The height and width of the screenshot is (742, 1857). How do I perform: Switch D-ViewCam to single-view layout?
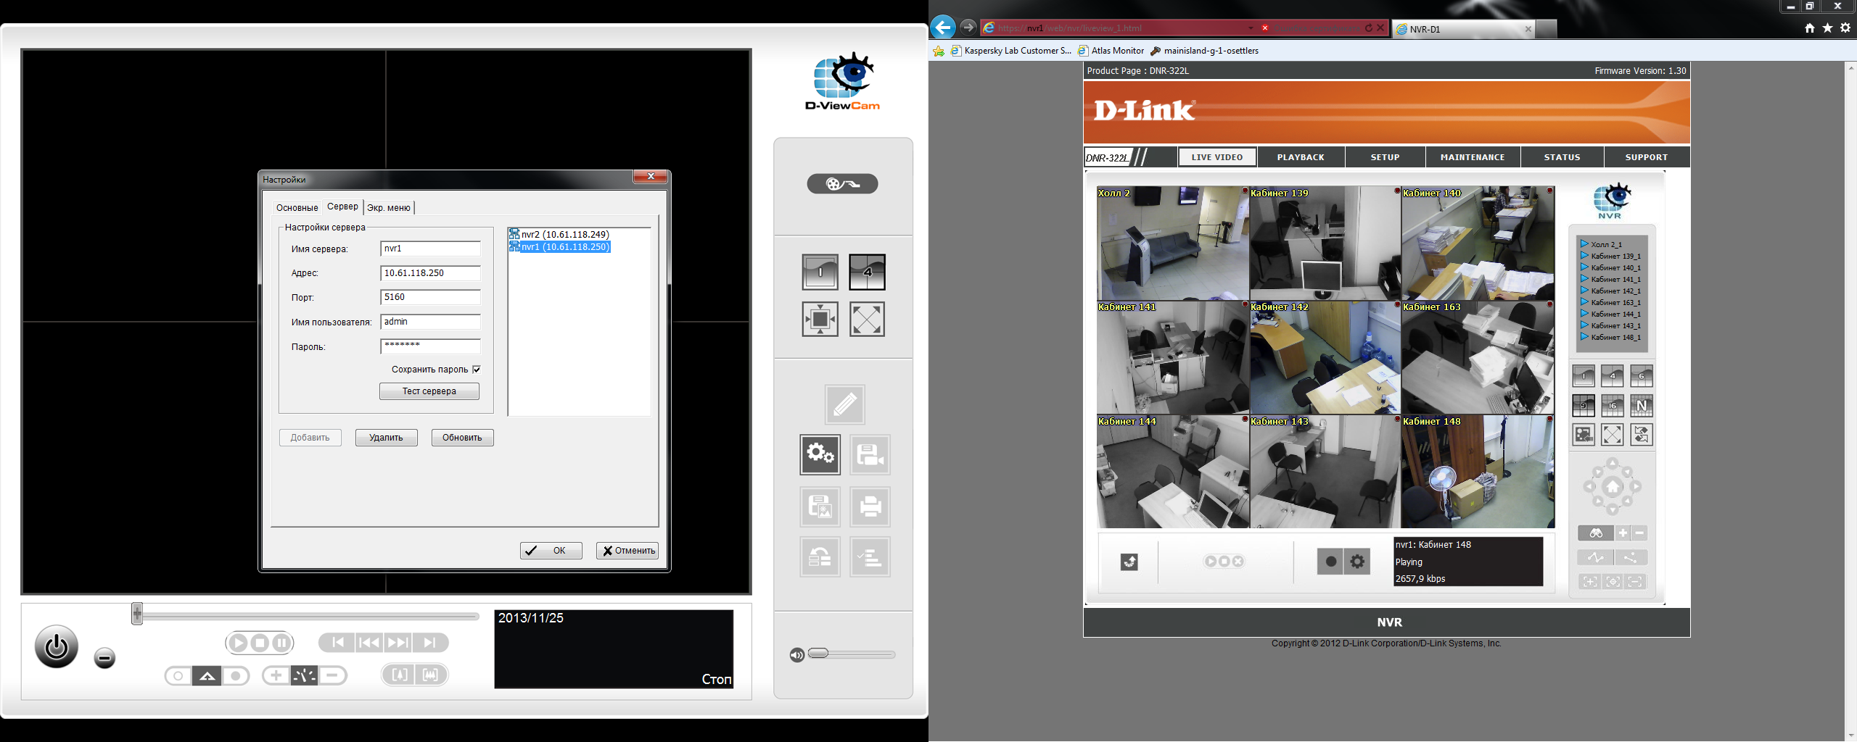[x=820, y=272]
